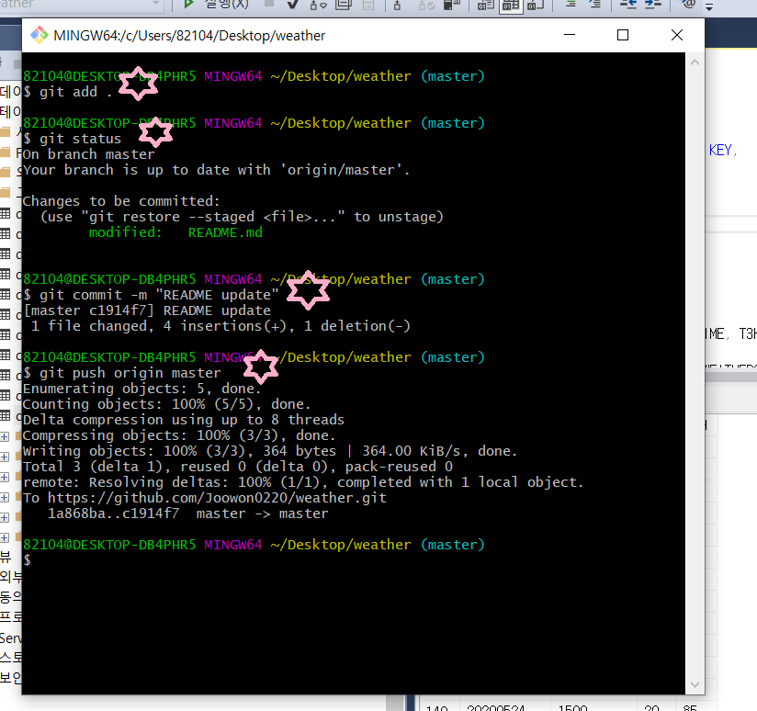
Task: Click the green README.md filename
Action: tap(225, 232)
